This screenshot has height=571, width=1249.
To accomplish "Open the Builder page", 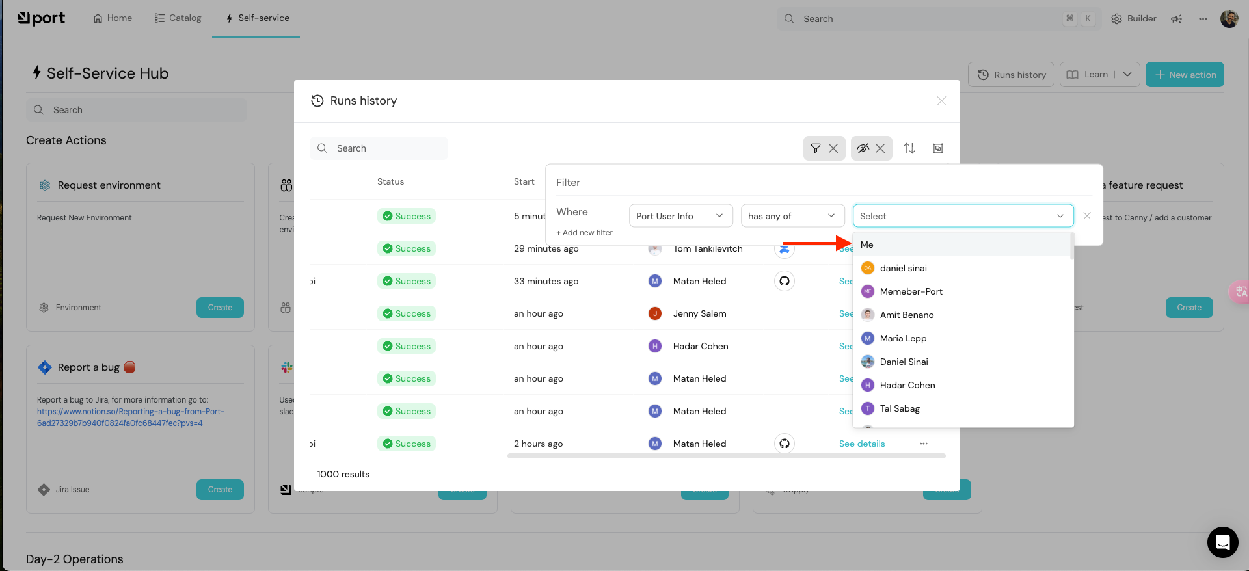I will (x=1134, y=19).
